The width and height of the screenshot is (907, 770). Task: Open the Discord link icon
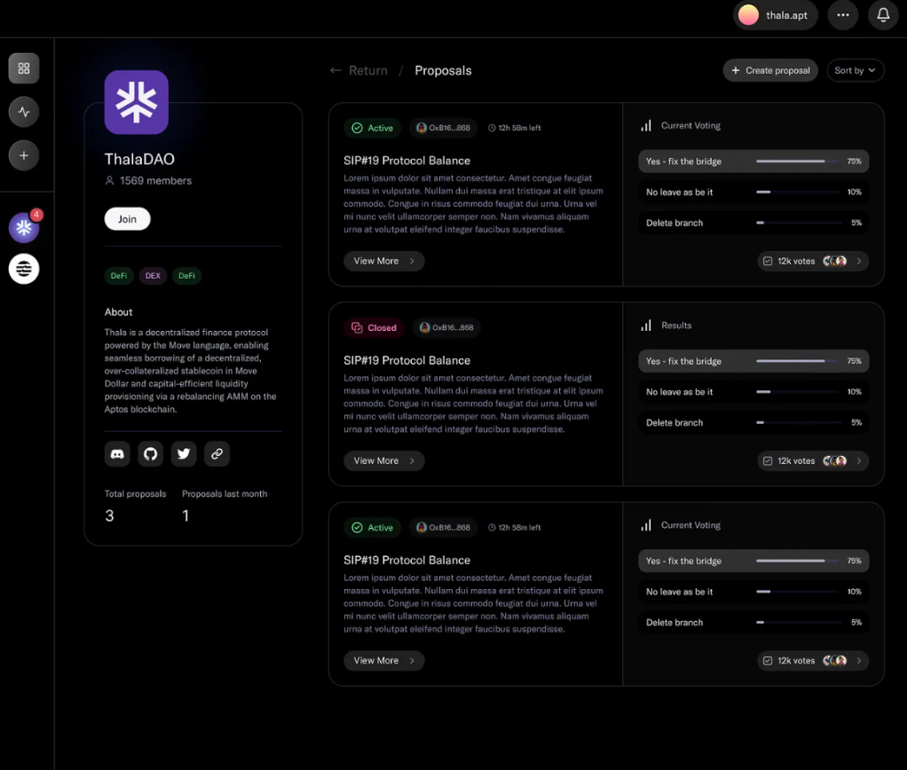pos(117,454)
